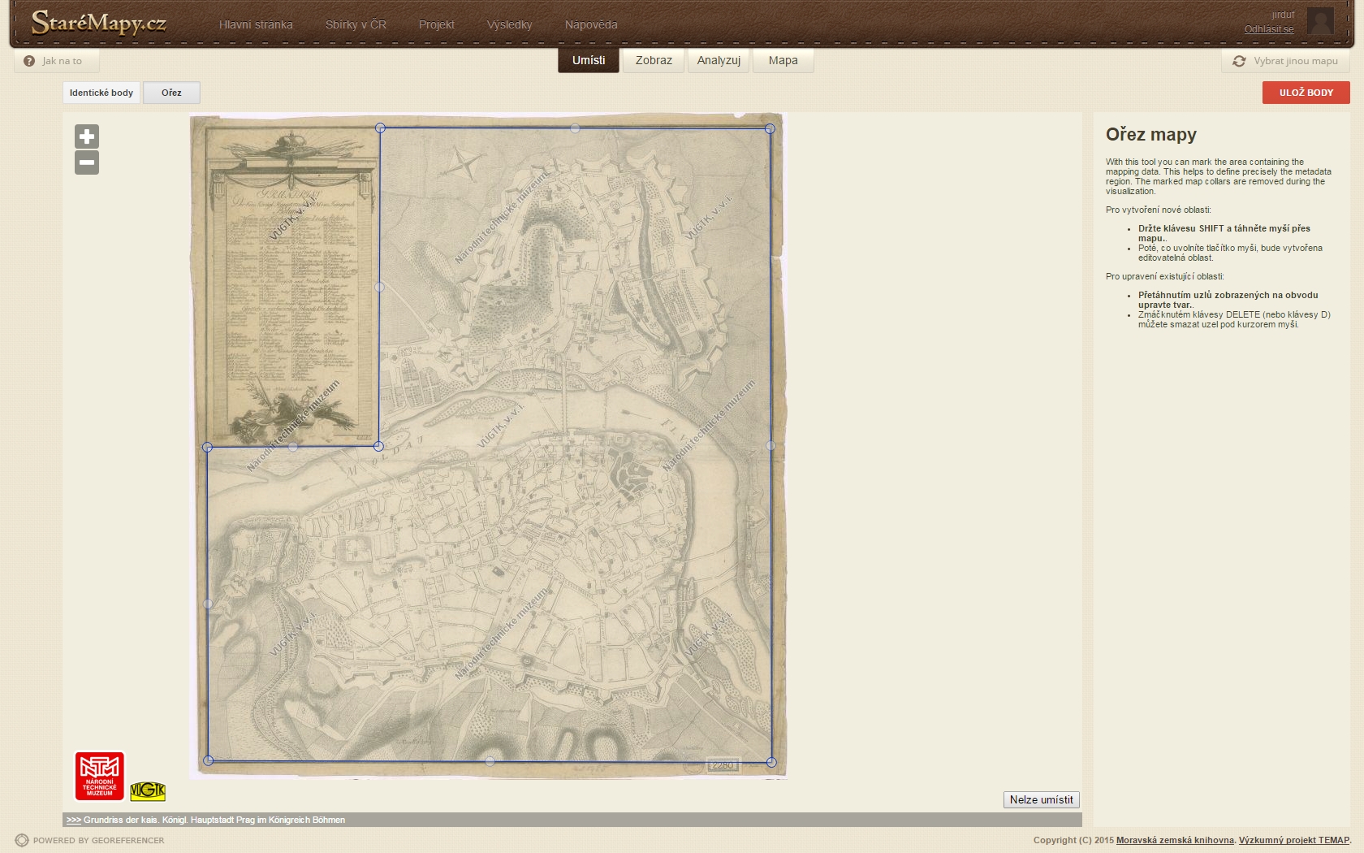The width and height of the screenshot is (1364, 853).
Task: Open Hlavní stránka menu item
Action: pyautogui.click(x=256, y=24)
